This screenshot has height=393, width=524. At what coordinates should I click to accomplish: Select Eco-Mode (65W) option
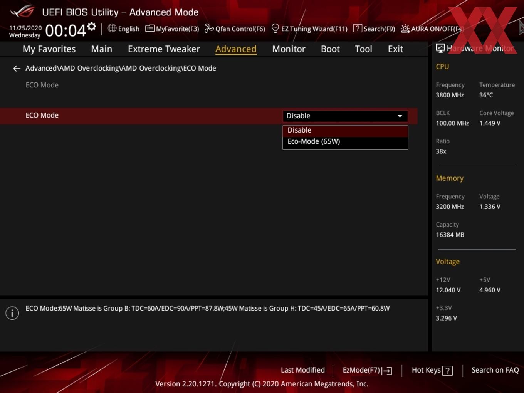(345, 141)
